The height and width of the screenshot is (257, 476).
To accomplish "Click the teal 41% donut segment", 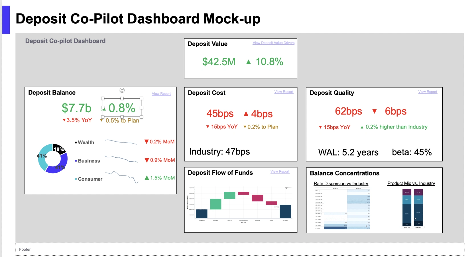I will click(43, 157).
